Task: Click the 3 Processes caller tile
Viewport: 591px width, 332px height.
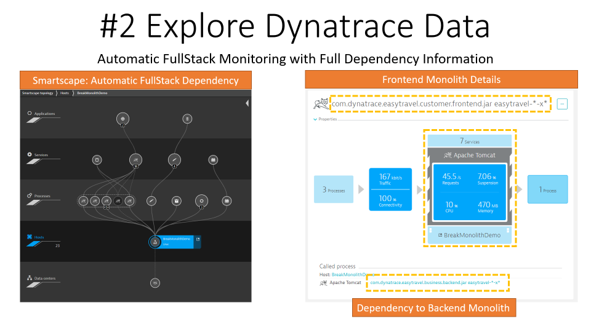Action: tap(334, 189)
